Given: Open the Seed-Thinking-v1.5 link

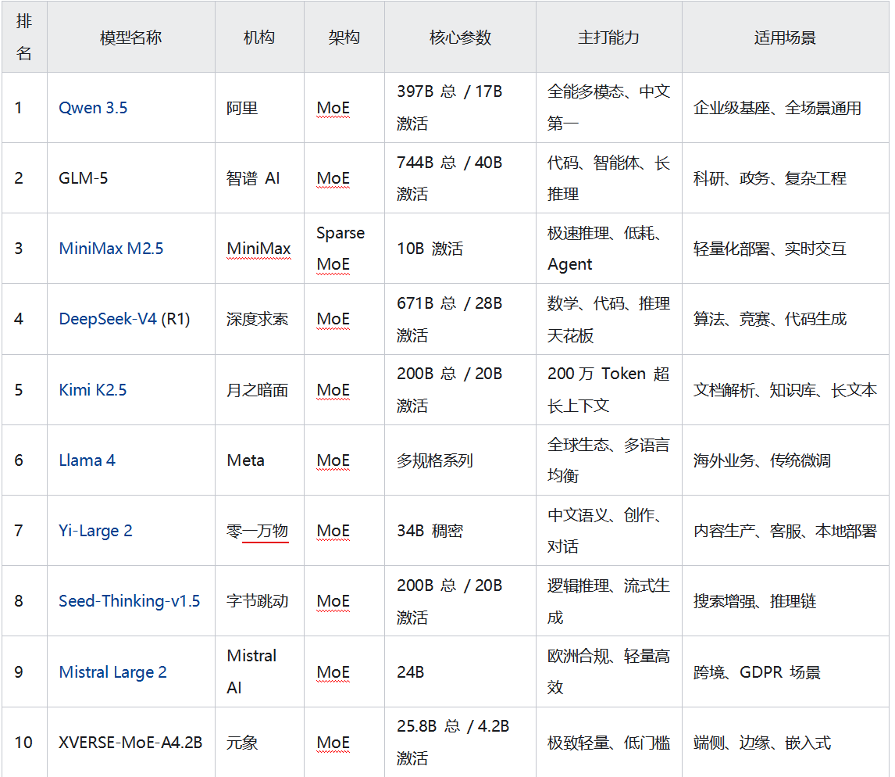Looking at the screenshot, I should (129, 601).
